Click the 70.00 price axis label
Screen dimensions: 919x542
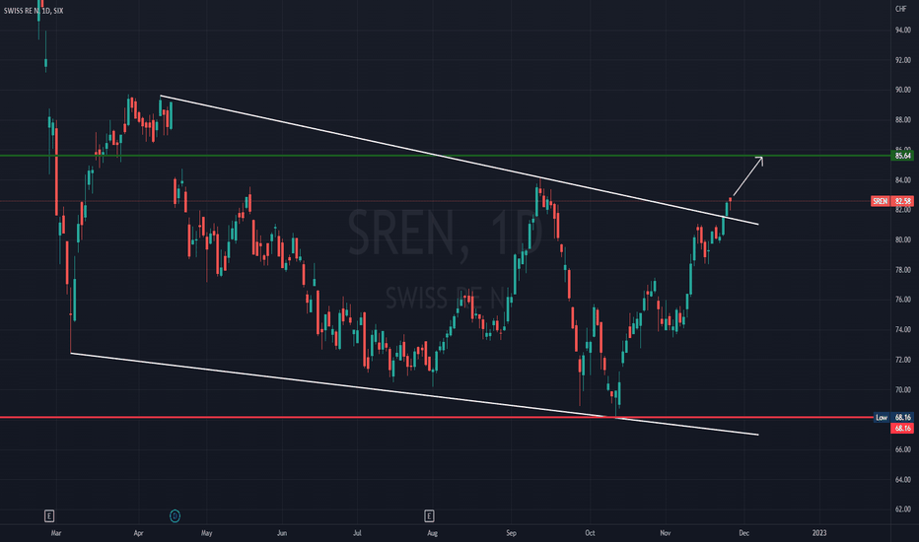902,389
